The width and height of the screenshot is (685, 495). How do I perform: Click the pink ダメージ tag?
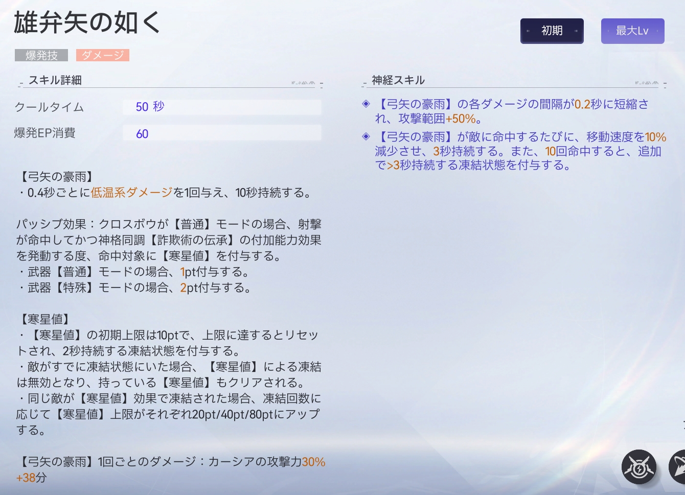coord(103,55)
